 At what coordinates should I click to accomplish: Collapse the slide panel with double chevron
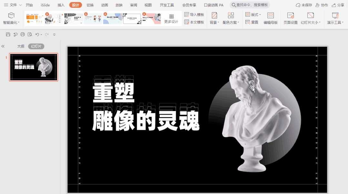[3, 46]
